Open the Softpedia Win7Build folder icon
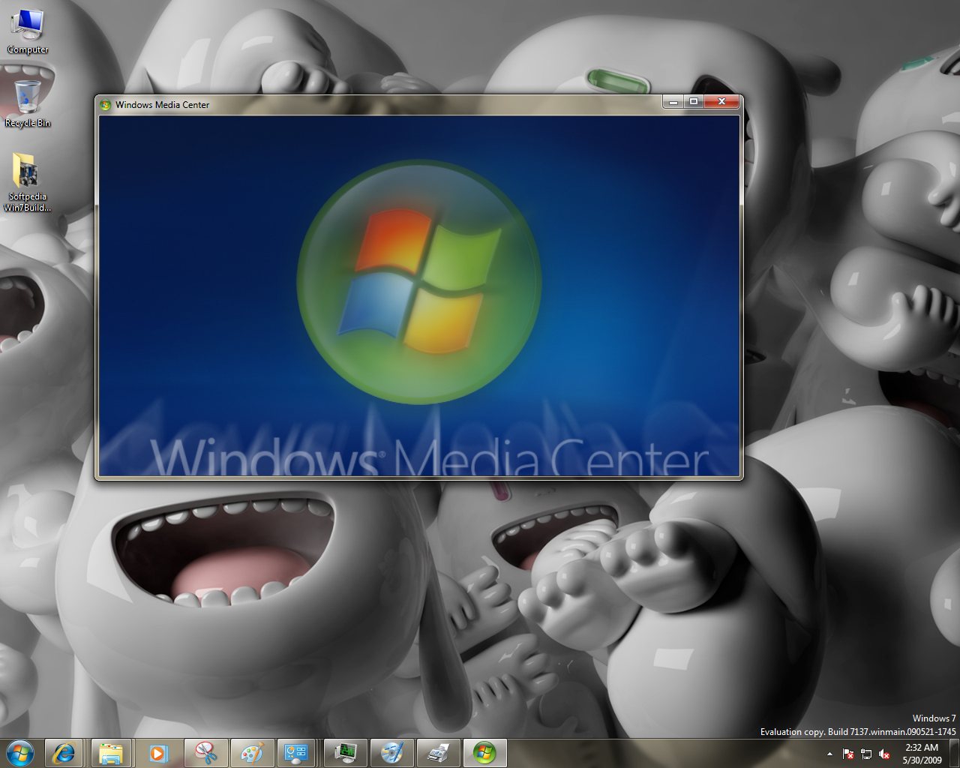The width and height of the screenshot is (960, 768). [x=28, y=182]
